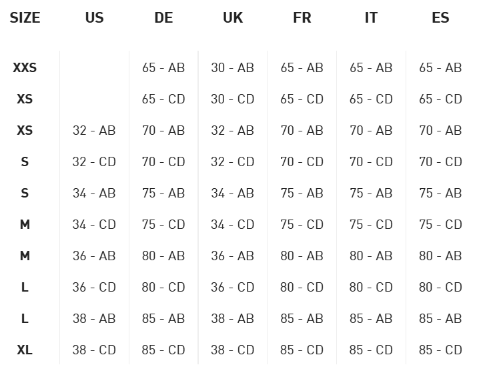Select the ES 85 - CD cell

(x=440, y=350)
